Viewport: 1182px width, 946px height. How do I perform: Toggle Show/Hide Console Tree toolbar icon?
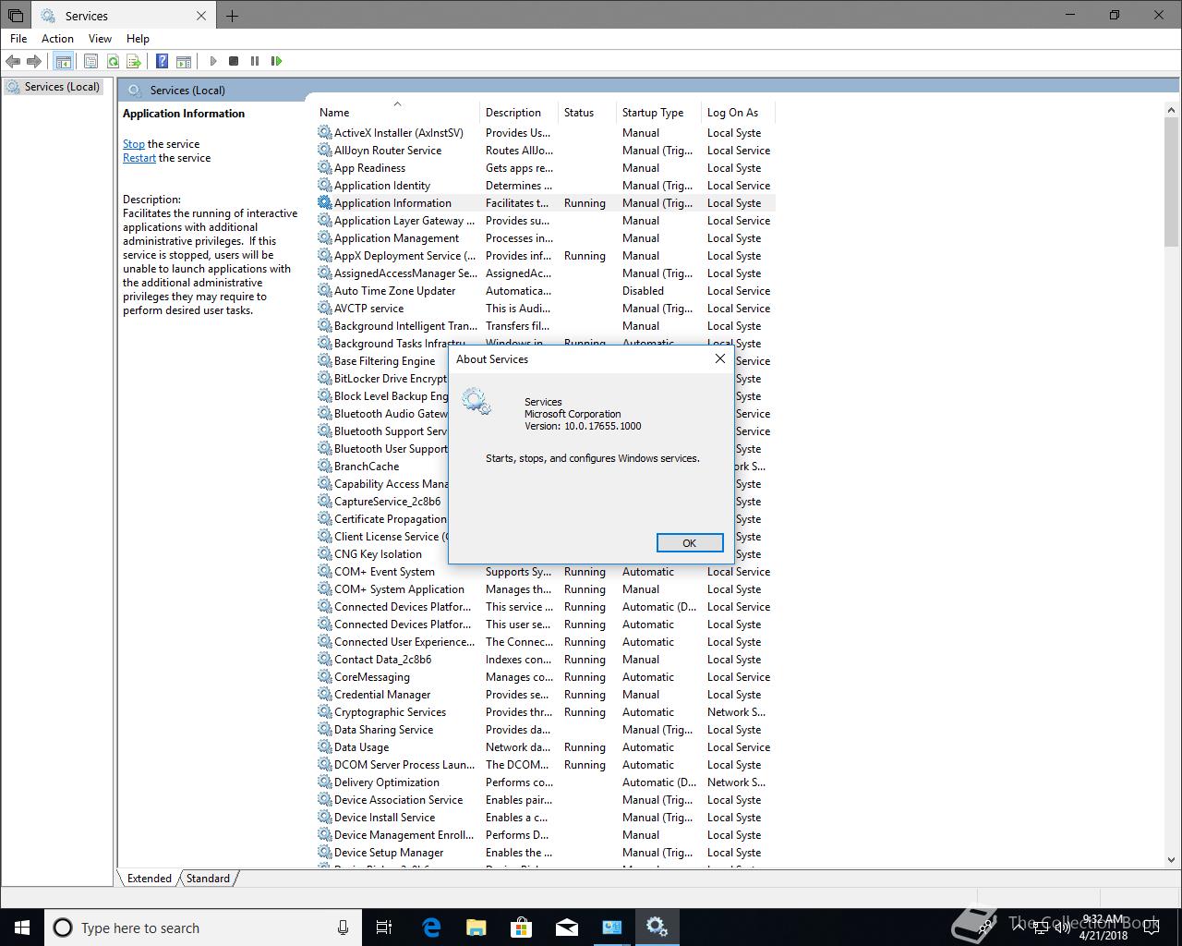(64, 61)
